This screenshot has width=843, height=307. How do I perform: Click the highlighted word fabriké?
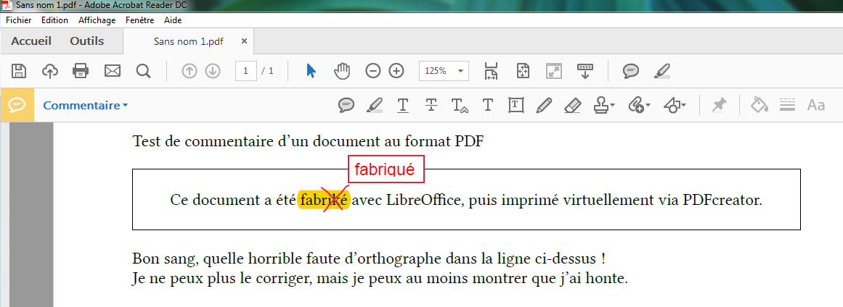[324, 201]
